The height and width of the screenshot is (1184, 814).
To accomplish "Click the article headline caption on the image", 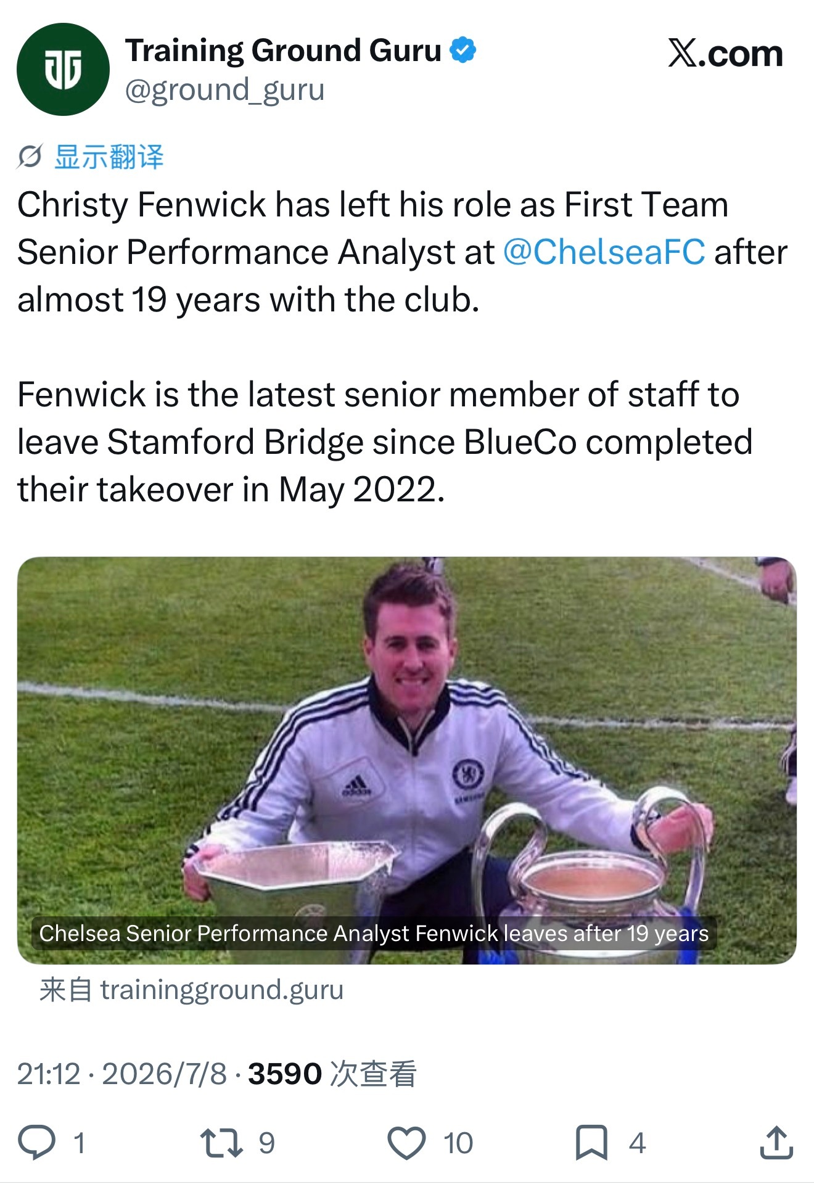I will pos(374,933).
